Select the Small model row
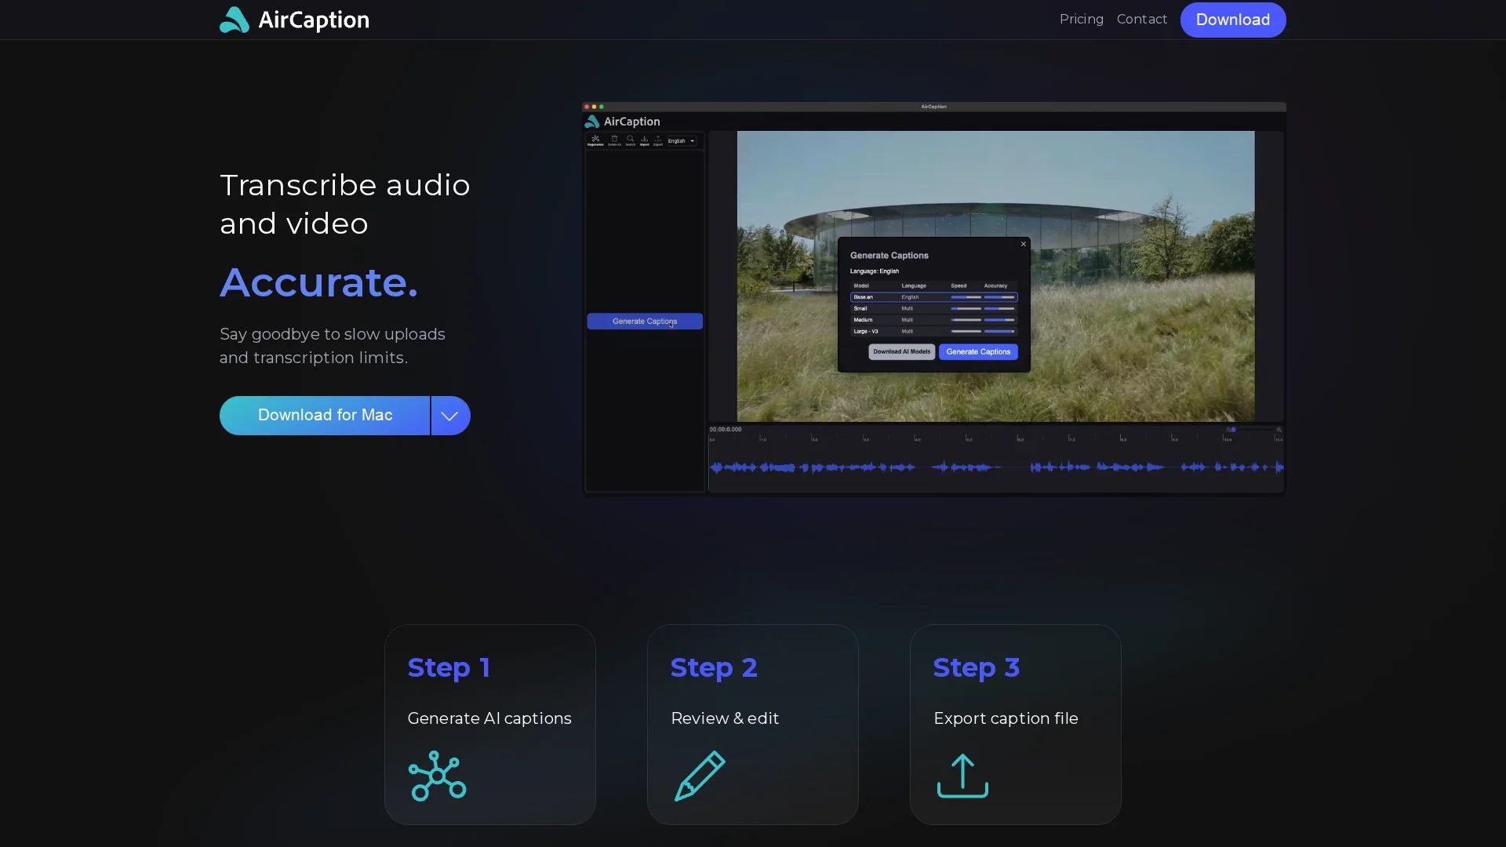The width and height of the screenshot is (1506, 847). coord(934,308)
